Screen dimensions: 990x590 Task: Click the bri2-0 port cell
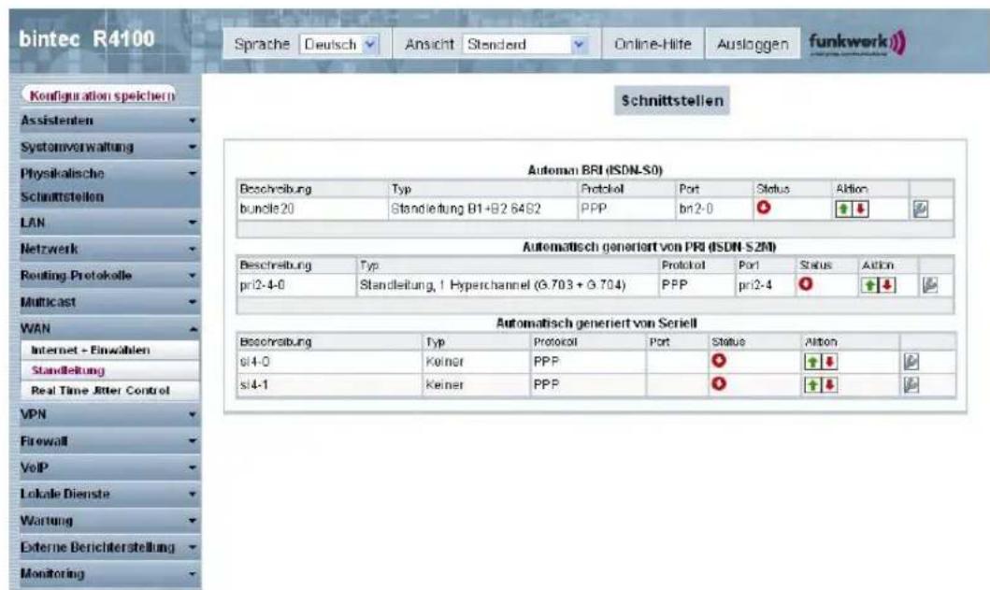(714, 209)
